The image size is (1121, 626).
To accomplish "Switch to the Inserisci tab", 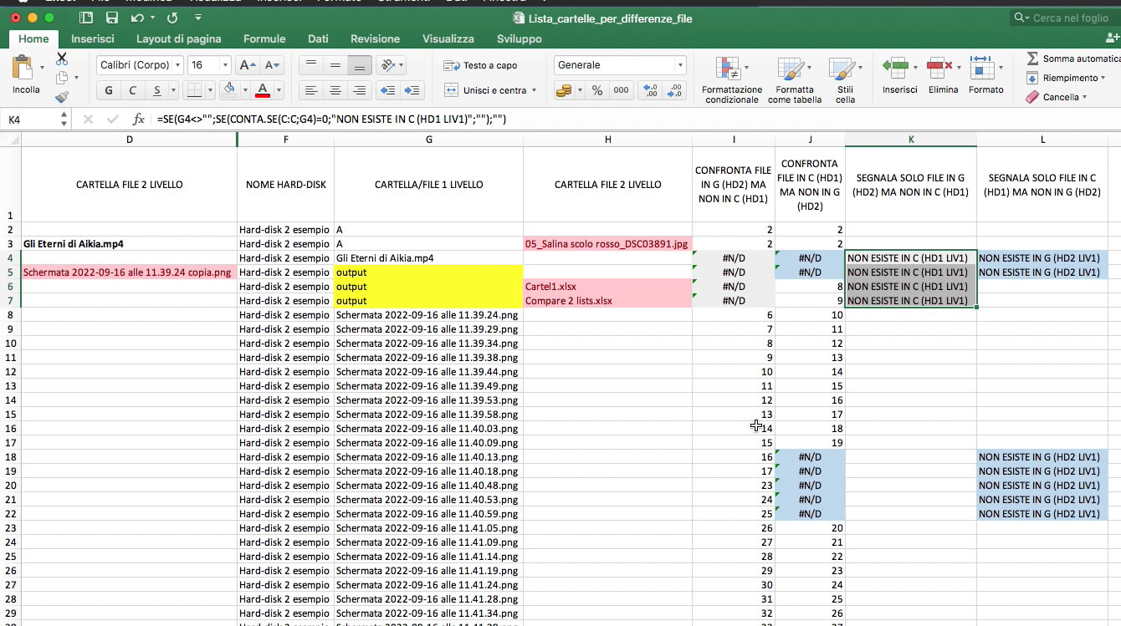I will [x=93, y=38].
